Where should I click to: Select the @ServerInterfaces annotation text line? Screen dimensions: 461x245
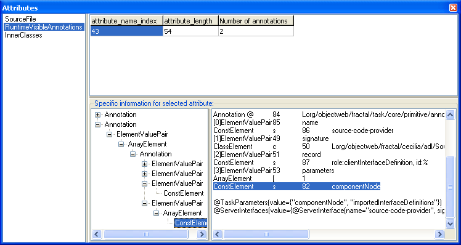[328, 211]
